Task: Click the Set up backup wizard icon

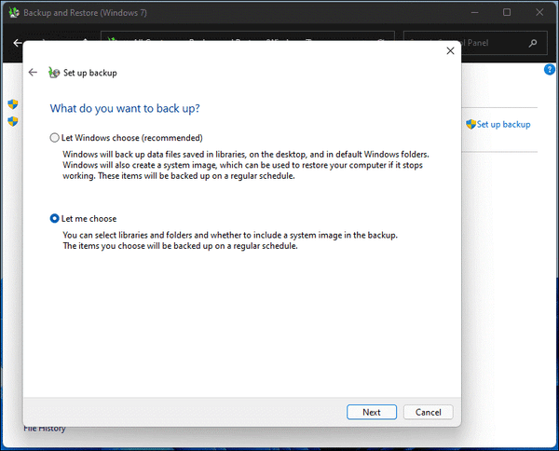Action: point(54,73)
